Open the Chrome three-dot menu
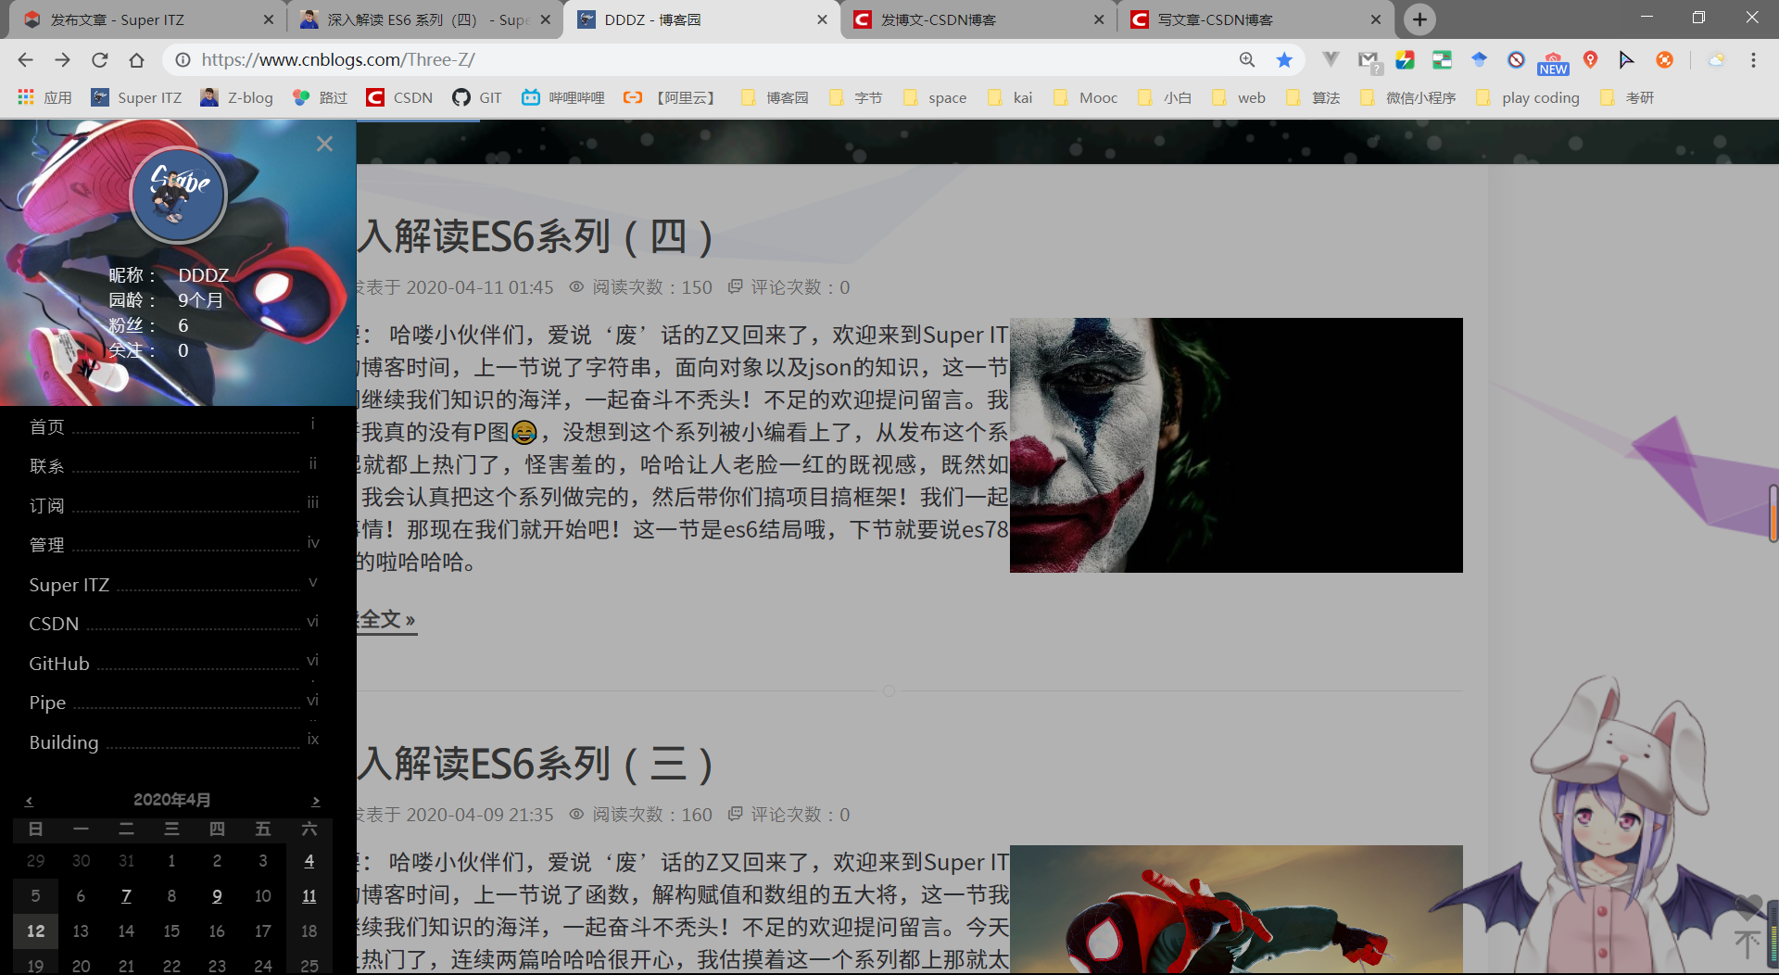The width and height of the screenshot is (1779, 975). coord(1754,59)
